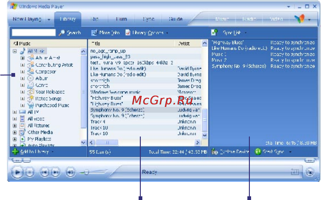Expand the Album Artist node
The height and width of the screenshot is (200, 321).
(23, 58)
